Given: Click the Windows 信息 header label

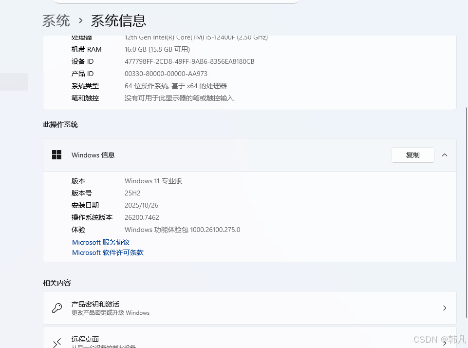Looking at the screenshot, I should tap(93, 155).
